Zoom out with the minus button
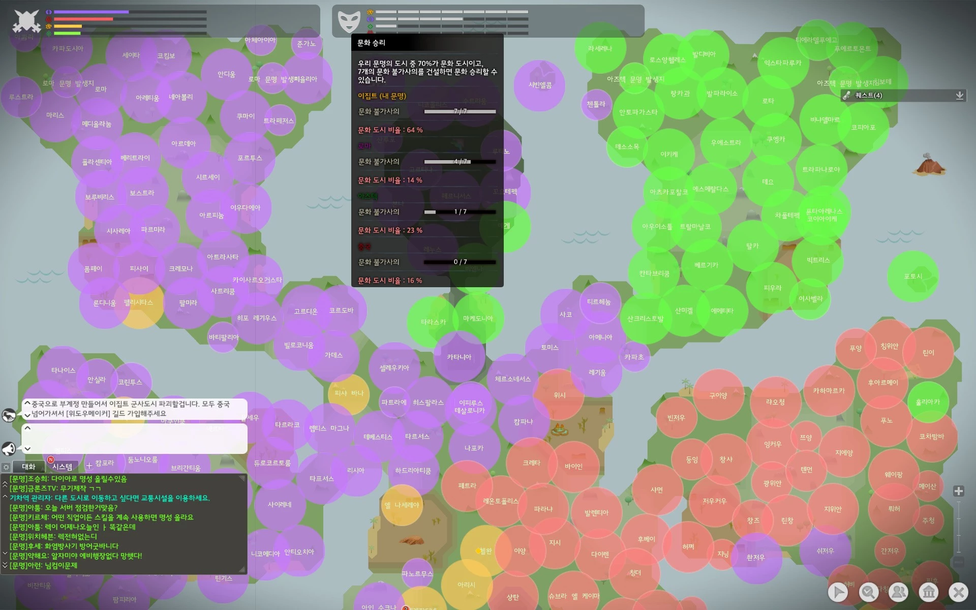Viewport: 976px width, 610px height. 959,562
